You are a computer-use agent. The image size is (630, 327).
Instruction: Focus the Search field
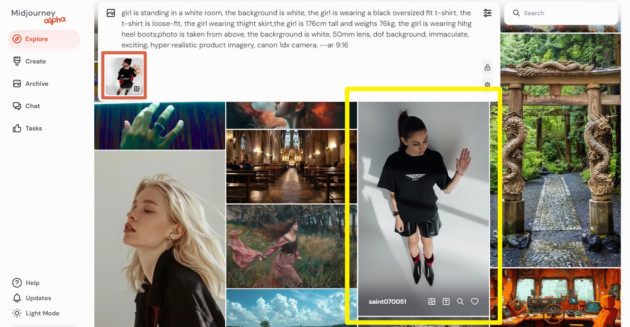[561, 13]
